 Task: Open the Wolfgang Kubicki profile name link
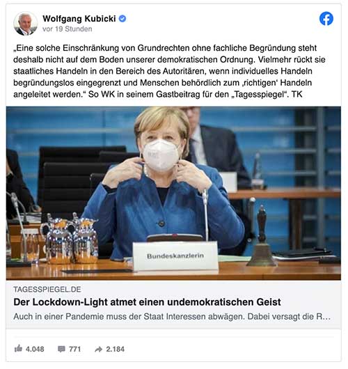(x=79, y=19)
